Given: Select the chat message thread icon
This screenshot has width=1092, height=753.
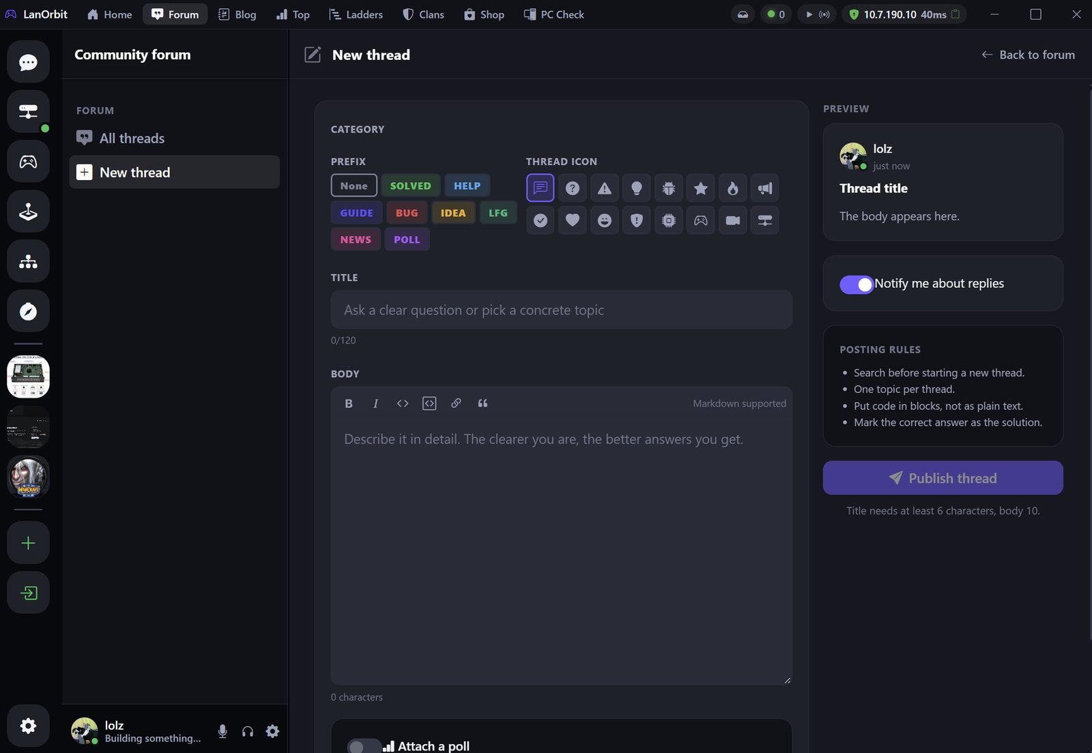Looking at the screenshot, I should coord(541,188).
